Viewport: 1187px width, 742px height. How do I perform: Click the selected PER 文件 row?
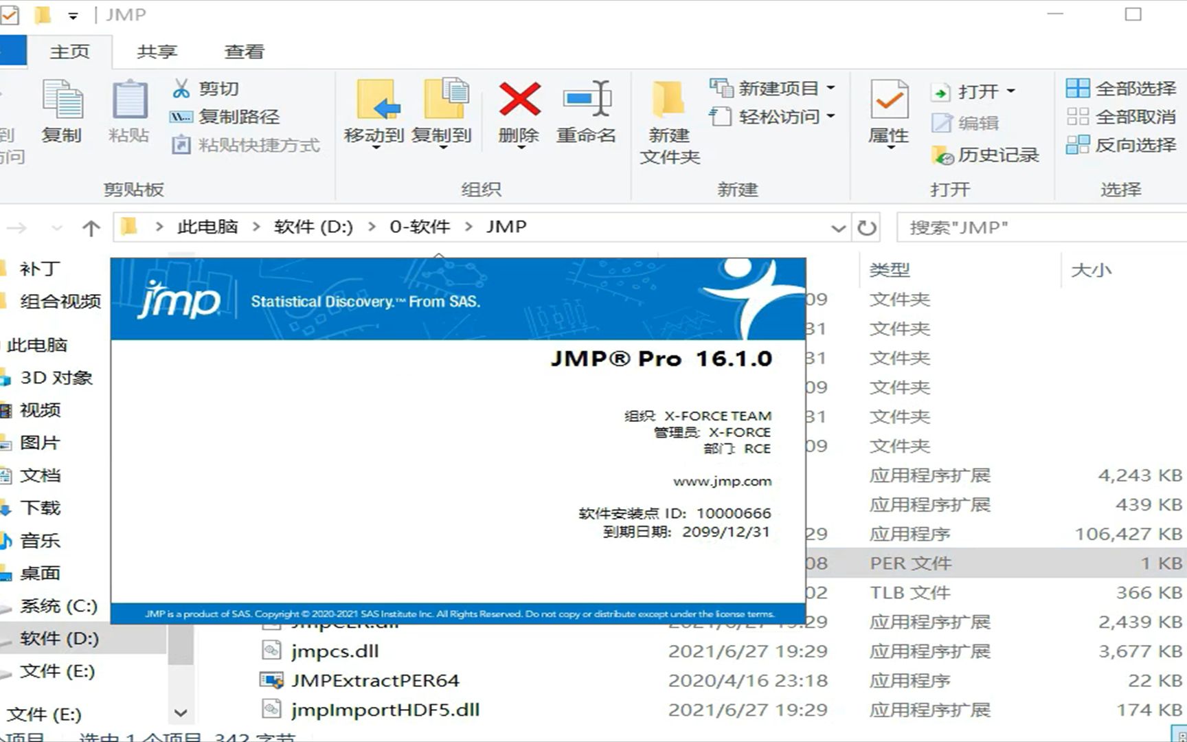[x=996, y=563]
